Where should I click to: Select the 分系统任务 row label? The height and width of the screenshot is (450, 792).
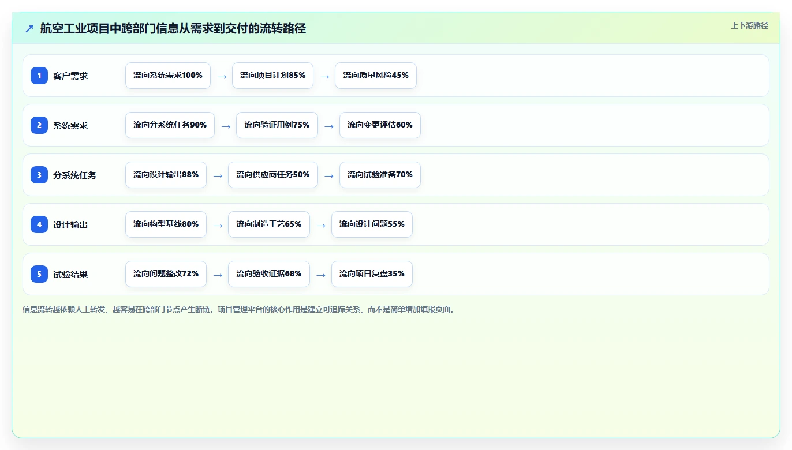click(74, 175)
